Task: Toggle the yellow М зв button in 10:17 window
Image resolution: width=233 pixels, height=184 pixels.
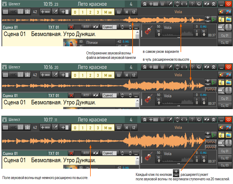Action: (108, 127)
